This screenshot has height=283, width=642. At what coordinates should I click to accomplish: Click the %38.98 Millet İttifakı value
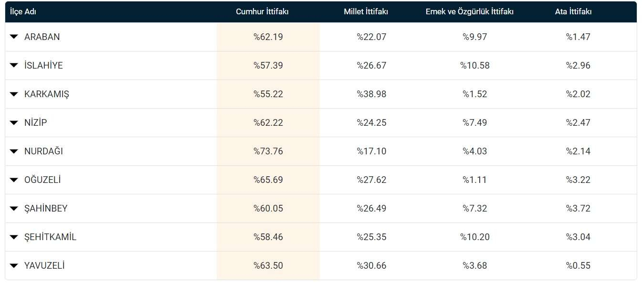pos(371,94)
